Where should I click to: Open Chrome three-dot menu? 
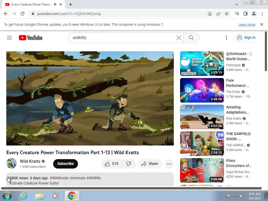[x=262, y=14]
